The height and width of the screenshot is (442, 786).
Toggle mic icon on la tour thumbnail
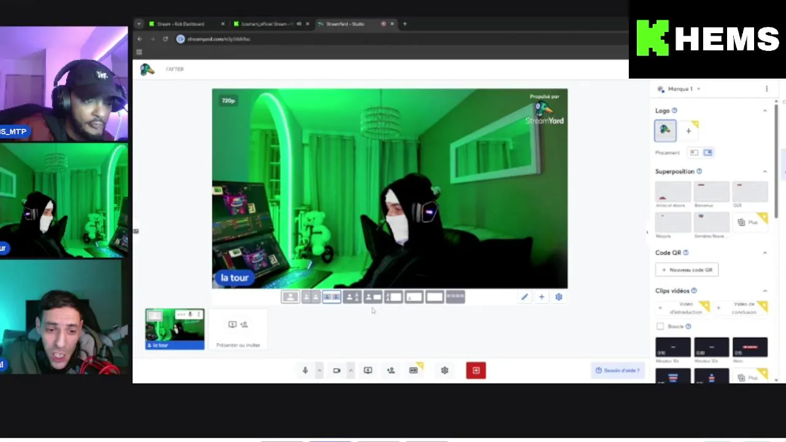pyautogui.click(x=190, y=315)
